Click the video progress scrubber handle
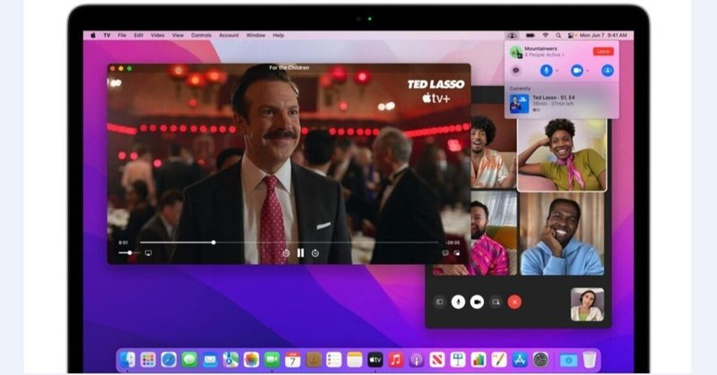The image size is (717, 375). (213, 243)
